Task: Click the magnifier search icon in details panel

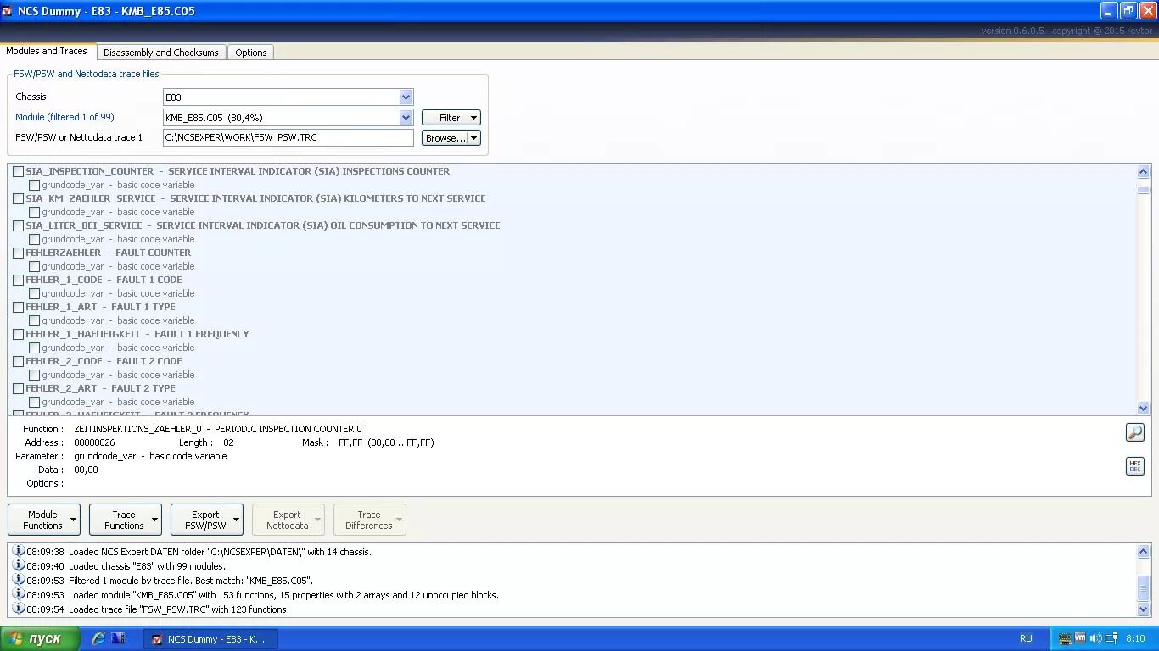Action: point(1134,432)
